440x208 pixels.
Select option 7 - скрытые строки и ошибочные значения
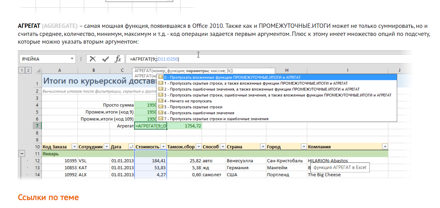[x=277, y=119]
